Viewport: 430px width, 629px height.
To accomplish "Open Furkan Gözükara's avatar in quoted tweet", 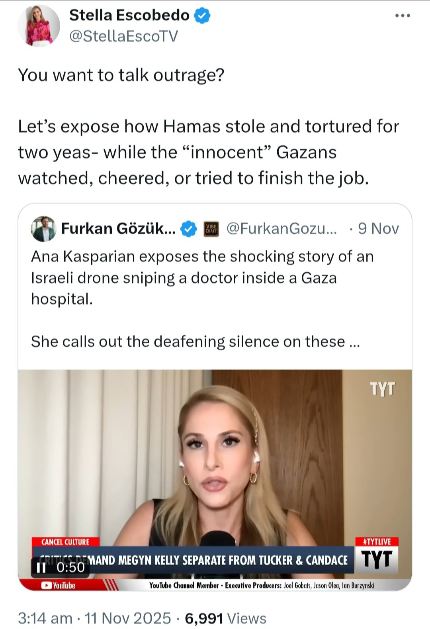I will [x=43, y=229].
